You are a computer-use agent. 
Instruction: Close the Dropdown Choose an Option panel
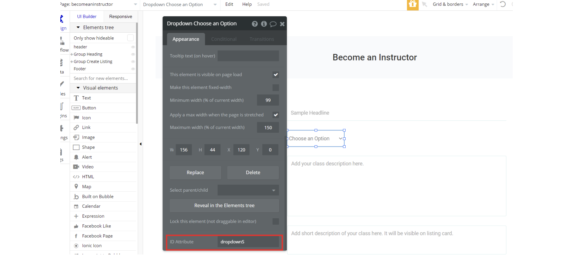282,24
